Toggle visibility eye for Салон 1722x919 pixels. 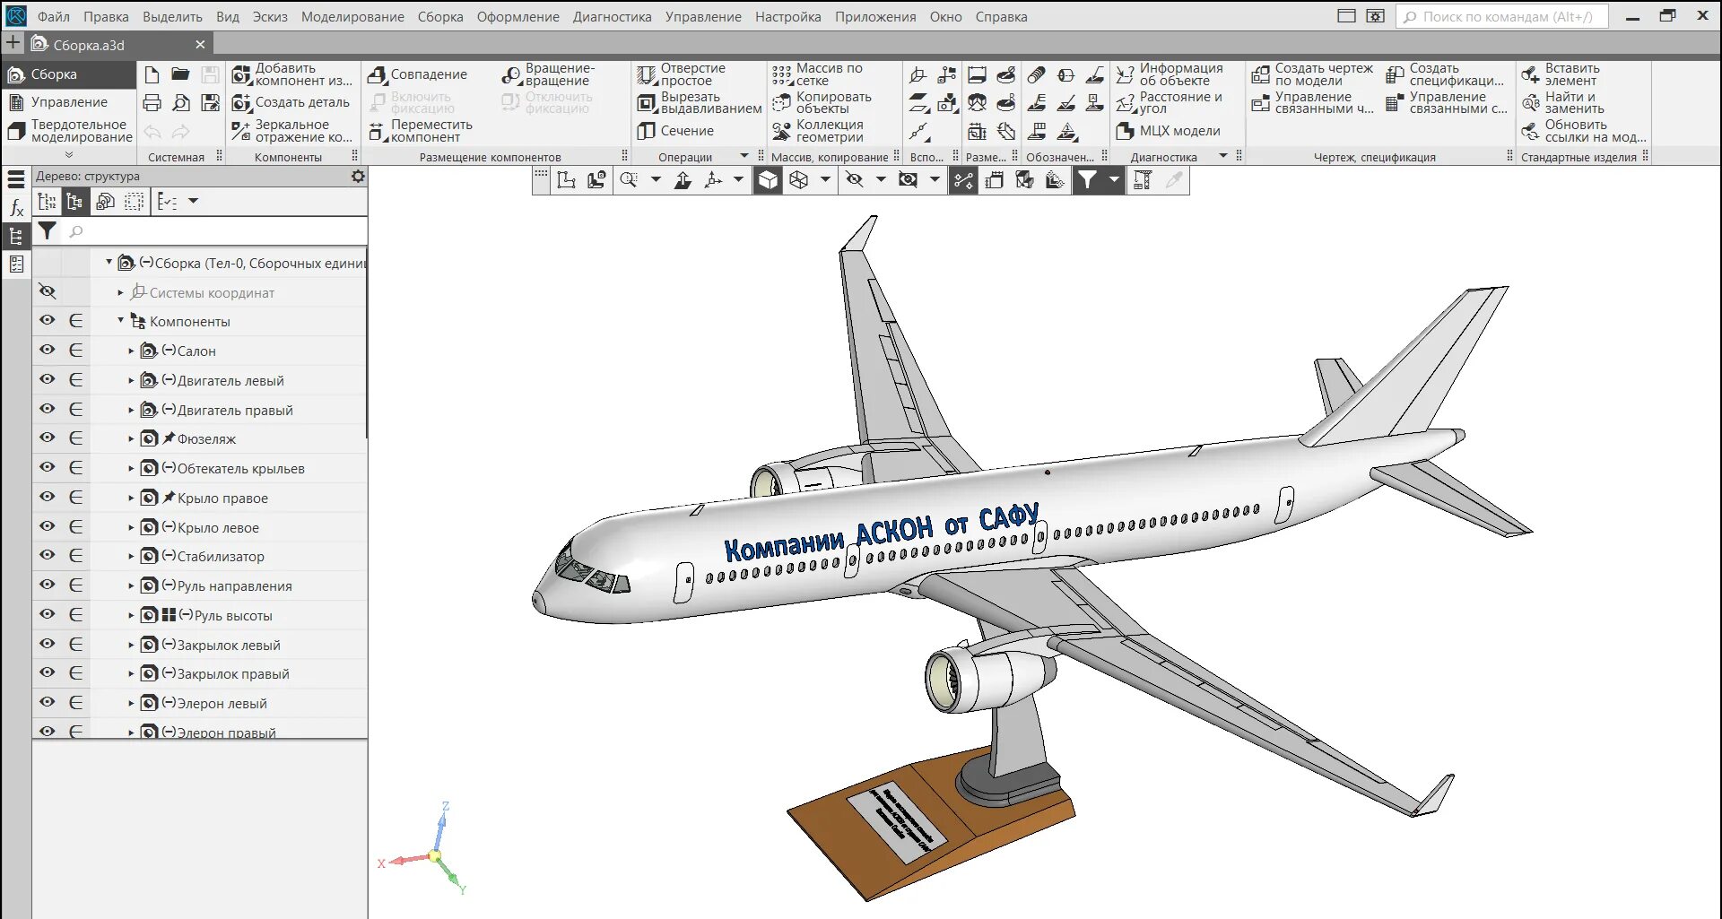[48, 350]
